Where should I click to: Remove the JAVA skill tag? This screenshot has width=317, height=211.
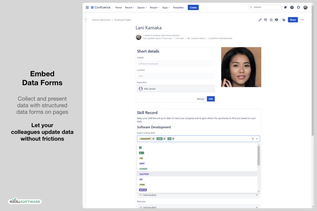click(x=164, y=139)
